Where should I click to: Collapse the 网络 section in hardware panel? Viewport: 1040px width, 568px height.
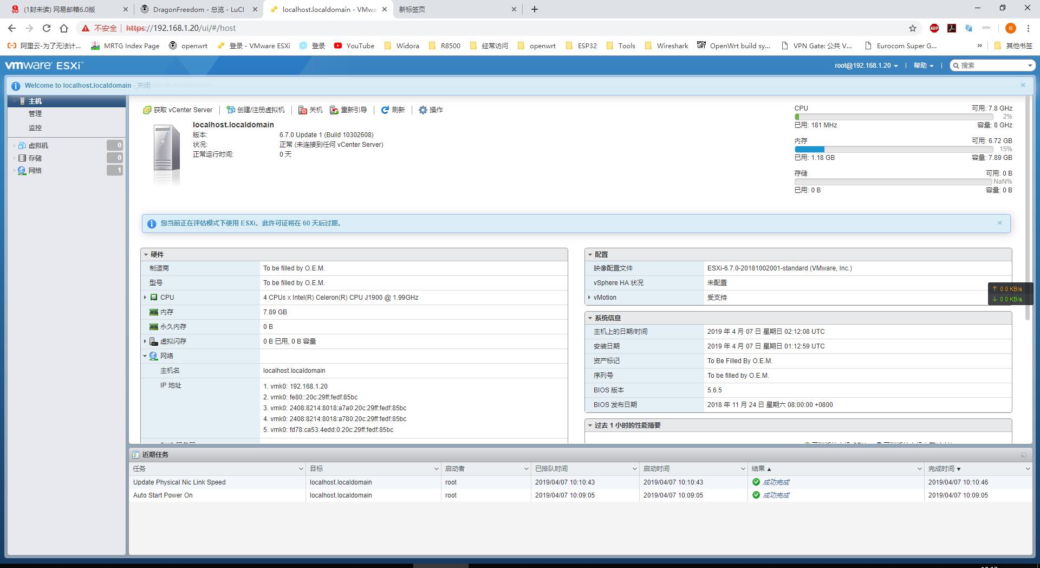point(145,356)
